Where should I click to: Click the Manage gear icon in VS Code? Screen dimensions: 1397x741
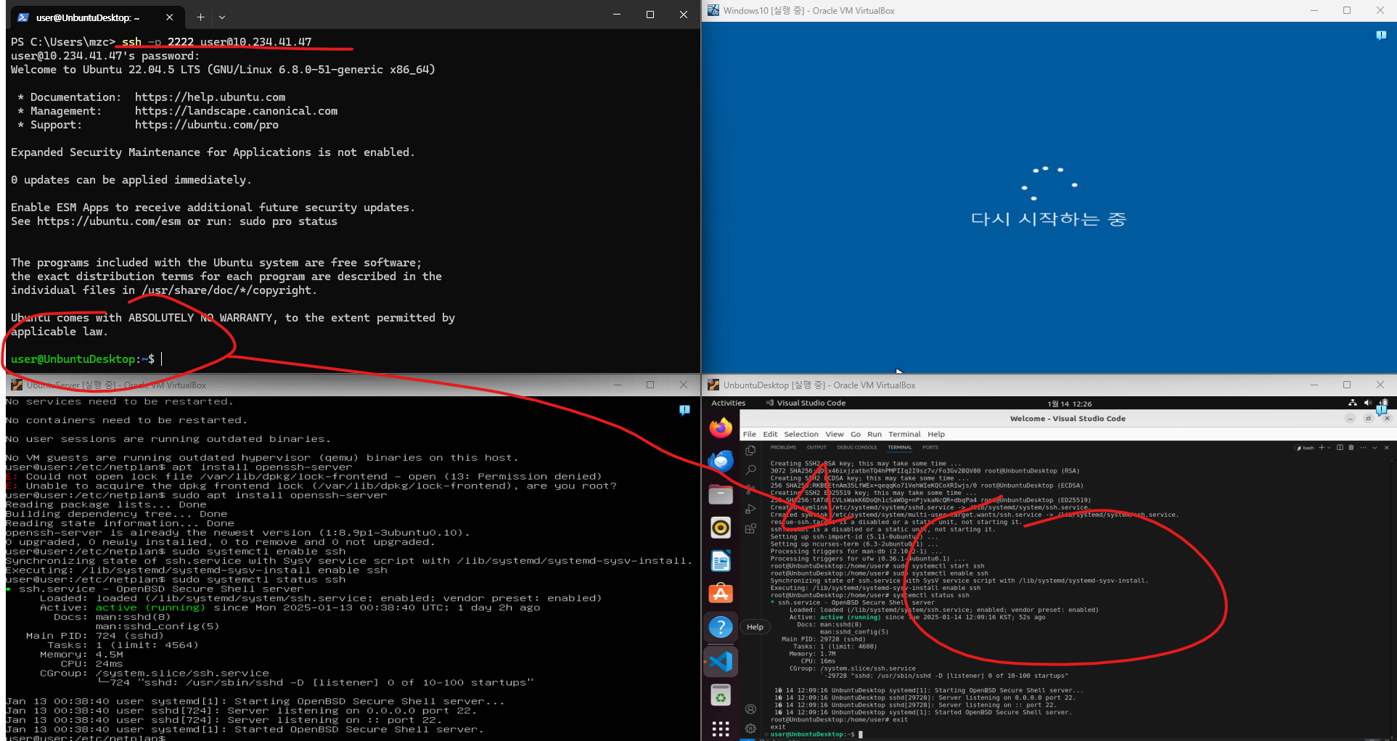(x=750, y=728)
